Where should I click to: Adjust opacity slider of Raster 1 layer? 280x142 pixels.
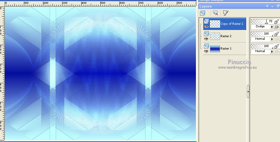click(x=262, y=46)
